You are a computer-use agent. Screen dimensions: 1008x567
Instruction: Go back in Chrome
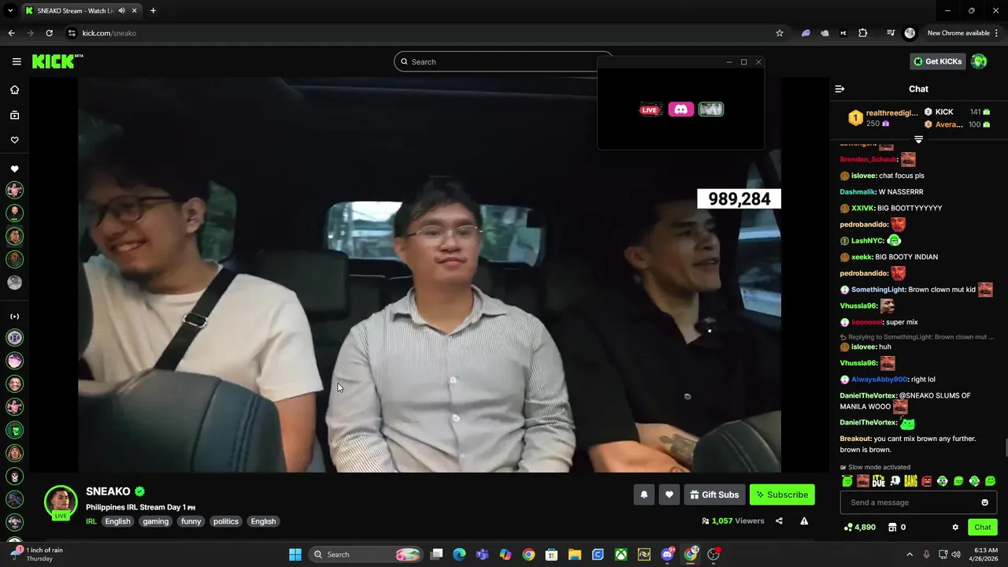tap(11, 33)
